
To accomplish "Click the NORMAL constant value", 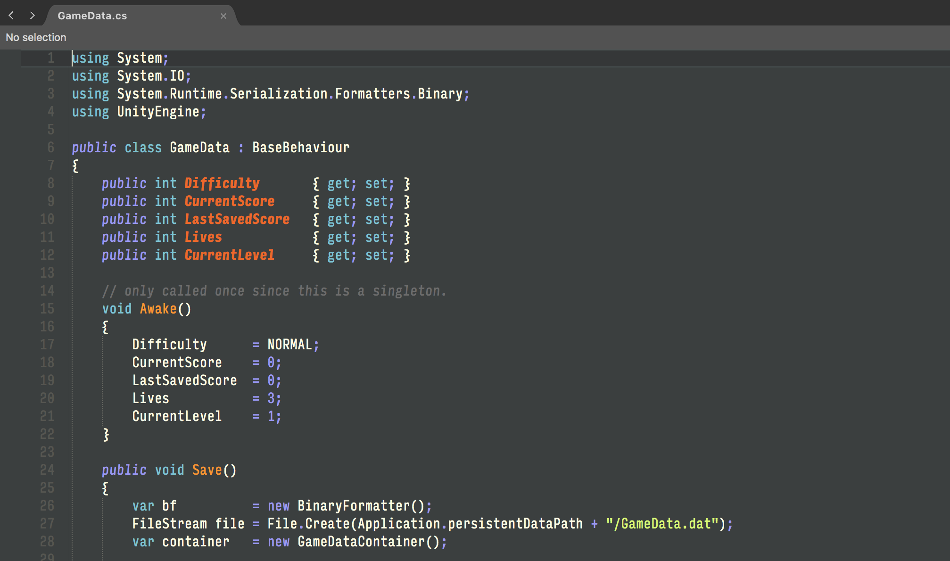I will coord(289,345).
